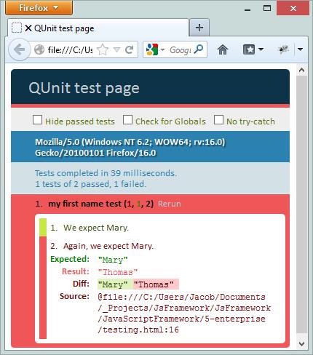Go to the Firefox home page
The height and width of the screenshot is (355, 313).
223,49
